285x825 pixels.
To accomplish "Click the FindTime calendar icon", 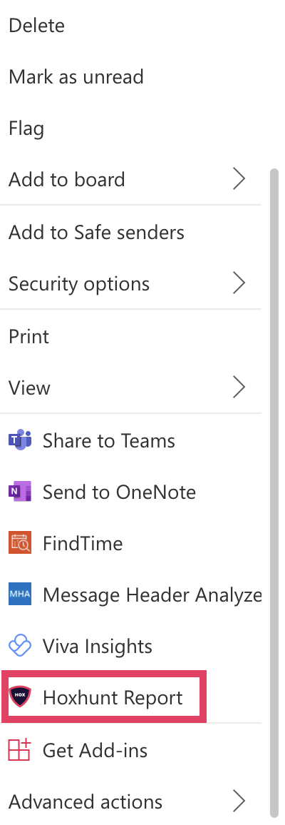I will (x=20, y=543).
